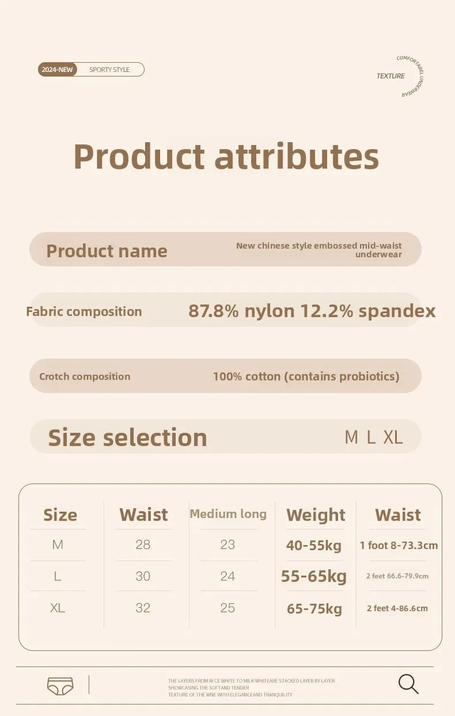Image resolution: width=455 pixels, height=716 pixels.
Task: Click the Product attributes heading
Action: point(226,157)
